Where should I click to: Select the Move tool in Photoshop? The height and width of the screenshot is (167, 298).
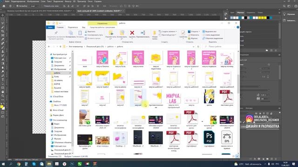coord(3,15)
